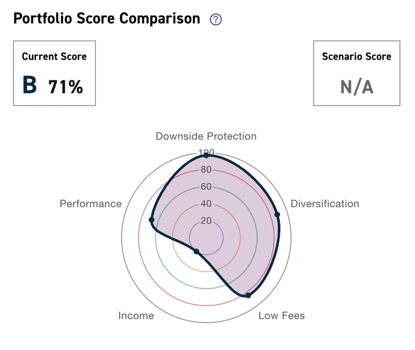Click the Low Fees data point marker
Image resolution: width=415 pixels, height=350 pixels.
coord(248,297)
